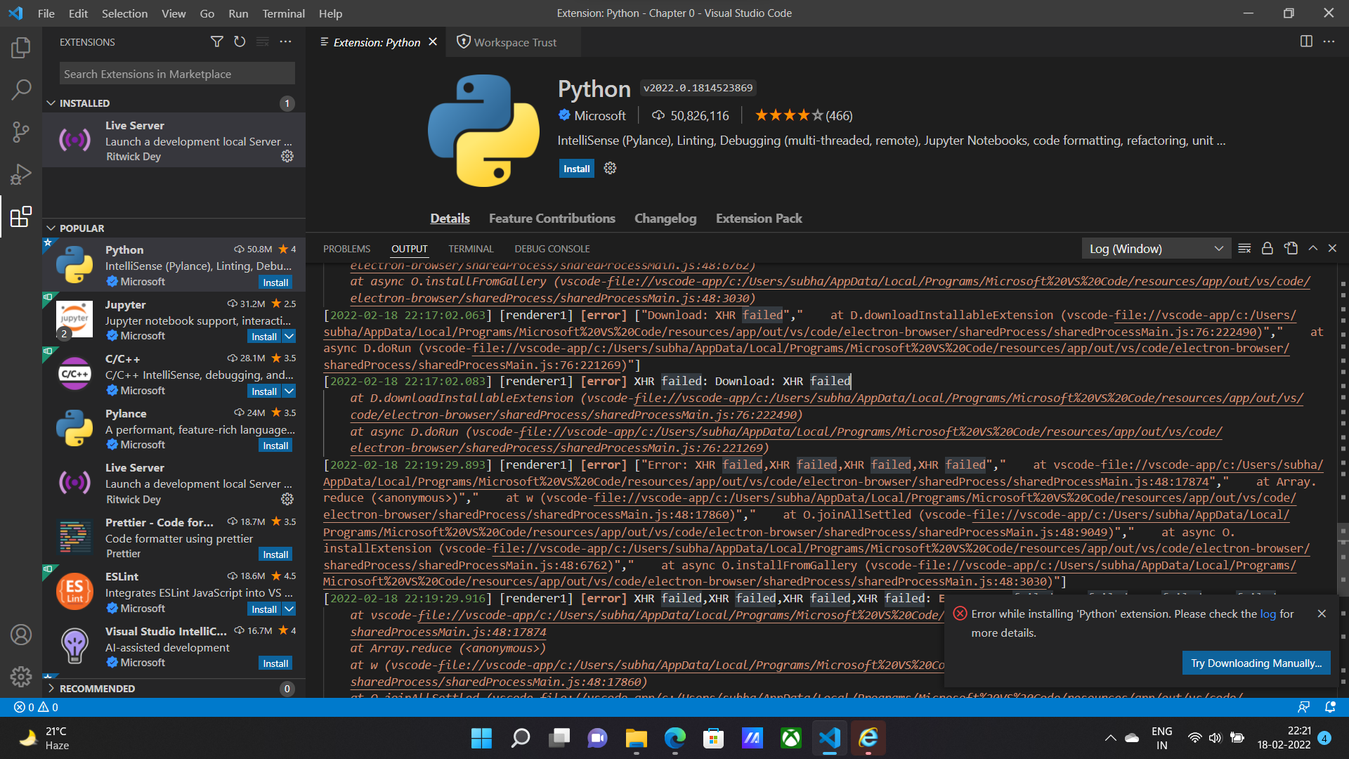Toggle the notifications bell in the status bar
The image size is (1349, 759).
(x=1329, y=708)
